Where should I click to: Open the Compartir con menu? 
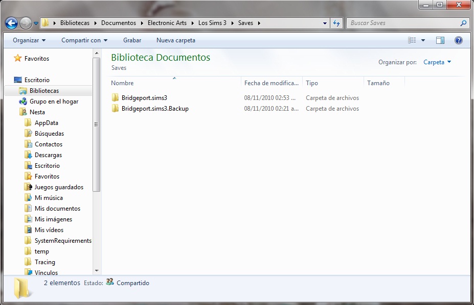pyautogui.click(x=85, y=40)
